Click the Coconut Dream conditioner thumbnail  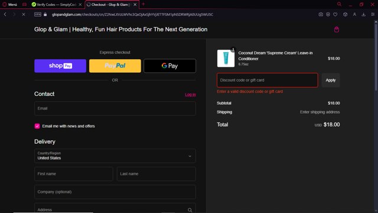pyautogui.click(x=226, y=59)
